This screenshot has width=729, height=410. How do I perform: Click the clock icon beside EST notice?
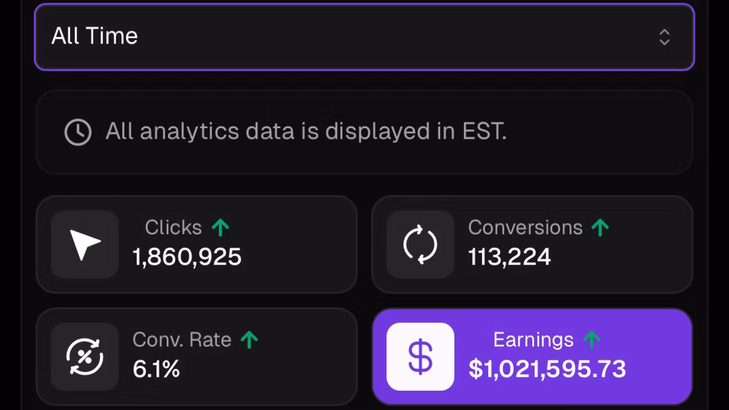(x=78, y=133)
